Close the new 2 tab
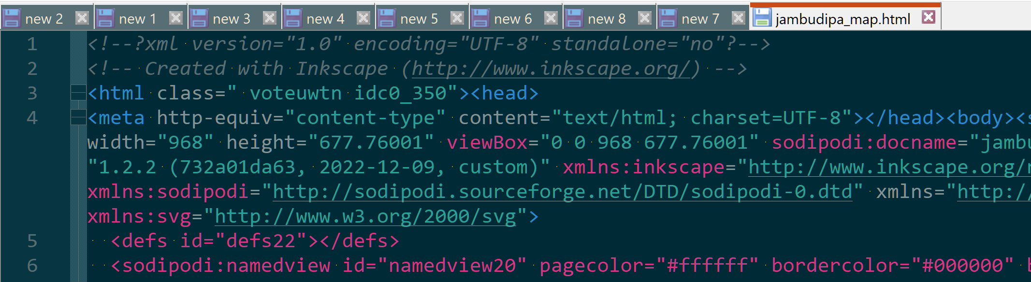Image resolution: width=1031 pixels, height=282 pixels. 82,18
